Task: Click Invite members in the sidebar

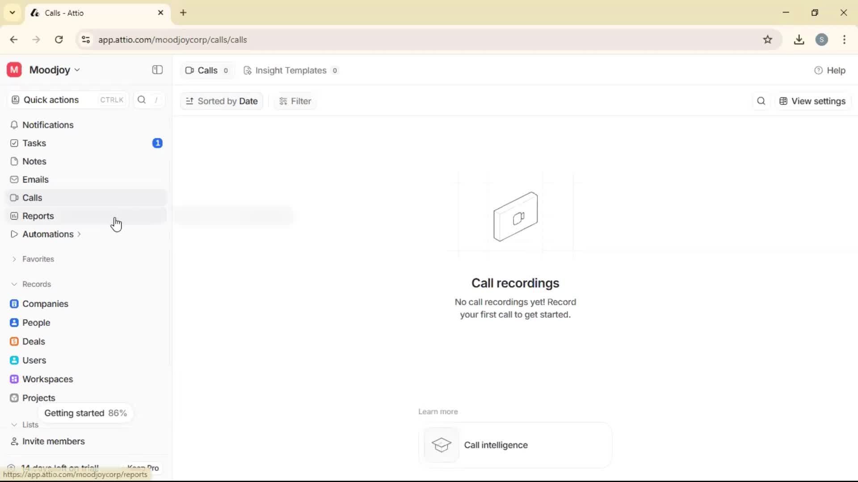Action: [x=52, y=441]
